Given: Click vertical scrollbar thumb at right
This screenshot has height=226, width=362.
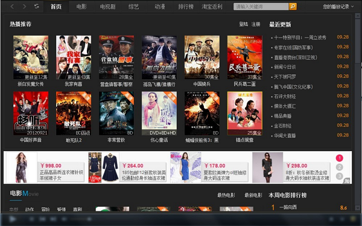Looking at the screenshot, I should coord(358,41).
